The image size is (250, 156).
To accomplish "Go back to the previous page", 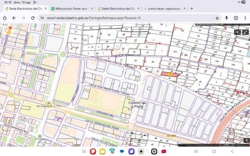I will (x=14, y=18).
